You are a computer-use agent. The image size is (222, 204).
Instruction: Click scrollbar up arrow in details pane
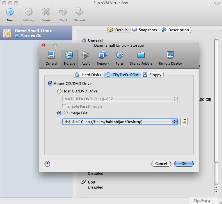[216, 187]
